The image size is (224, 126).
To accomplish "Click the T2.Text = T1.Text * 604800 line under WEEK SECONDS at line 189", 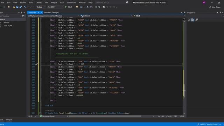I will tap(69, 49).
